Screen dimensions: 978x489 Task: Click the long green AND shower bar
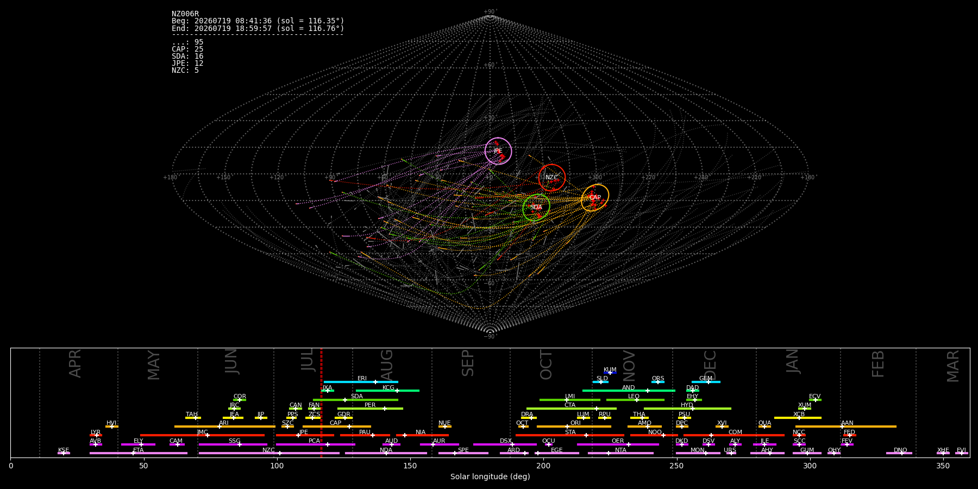tap(629, 391)
